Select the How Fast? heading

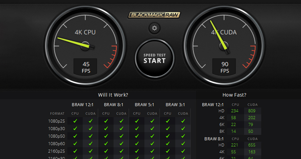[234, 95]
